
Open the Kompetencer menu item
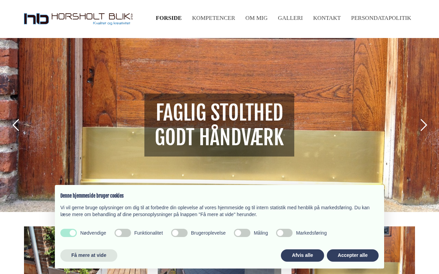click(214, 18)
